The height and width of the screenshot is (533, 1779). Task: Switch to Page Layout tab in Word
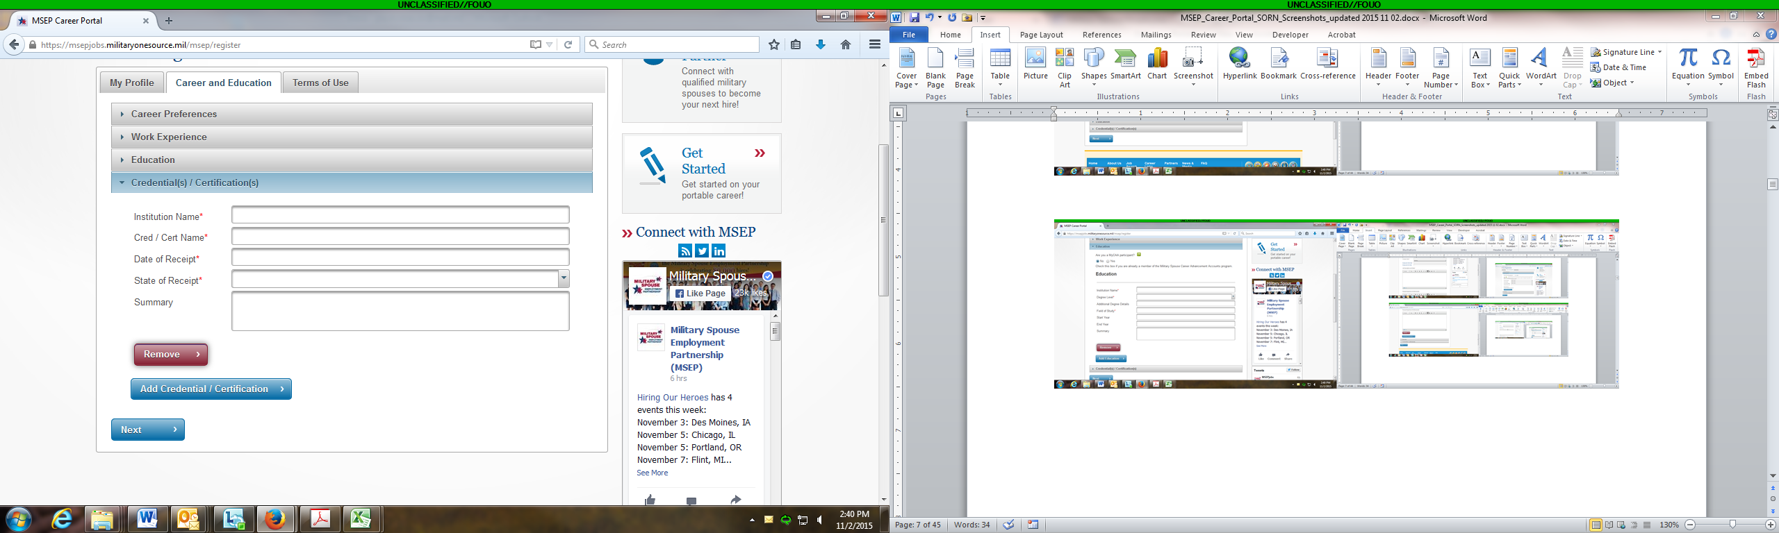pyautogui.click(x=1042, y=35)
